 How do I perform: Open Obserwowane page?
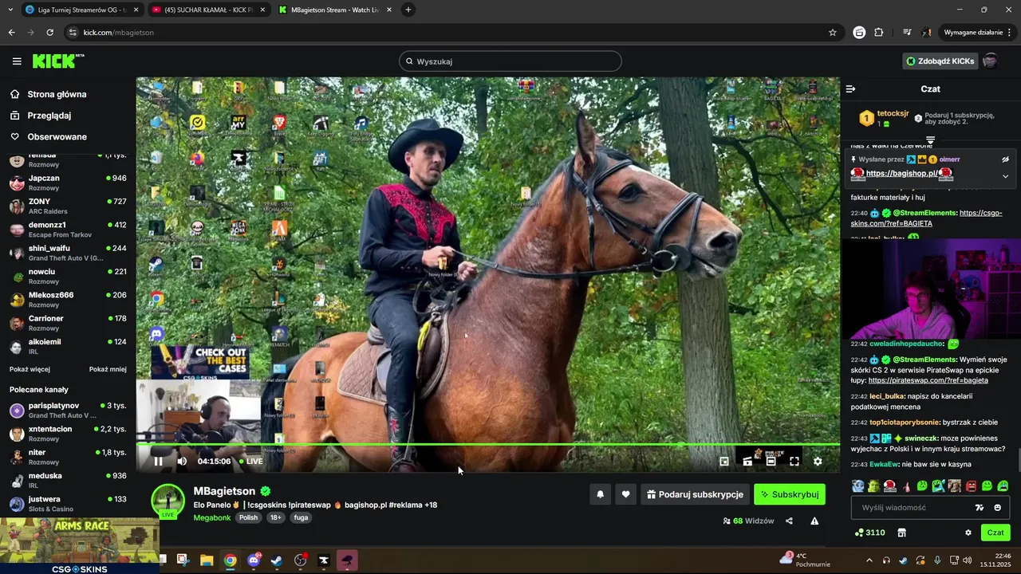click(x=49, y=136)
